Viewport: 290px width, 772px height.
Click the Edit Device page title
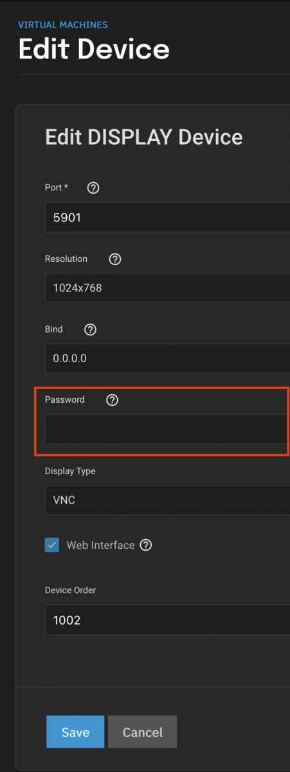click(94, 49)
